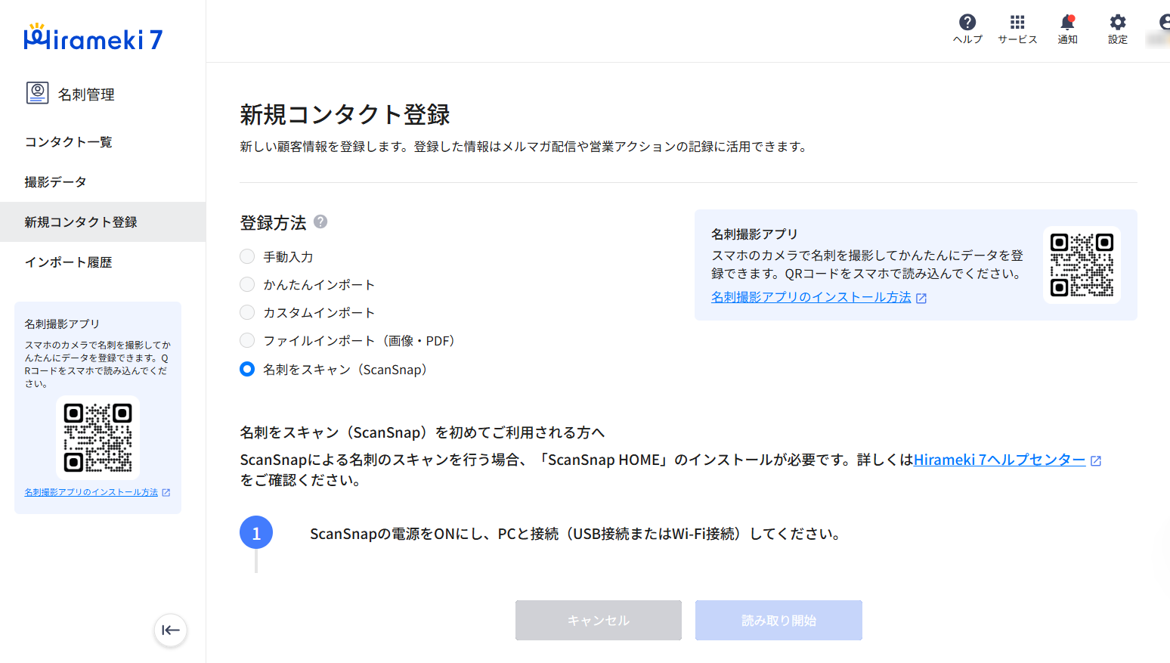Collapse the sidebar with arrow button
Image resolution: width=1170 pixels, height=663 pixels.
pos(171,630)
